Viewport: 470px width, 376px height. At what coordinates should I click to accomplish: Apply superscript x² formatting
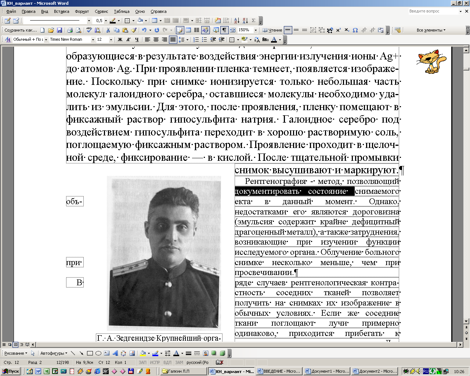click(x=338, y=30)
